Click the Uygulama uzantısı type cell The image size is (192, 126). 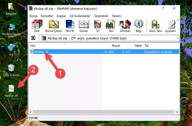[x=158, y=52]
